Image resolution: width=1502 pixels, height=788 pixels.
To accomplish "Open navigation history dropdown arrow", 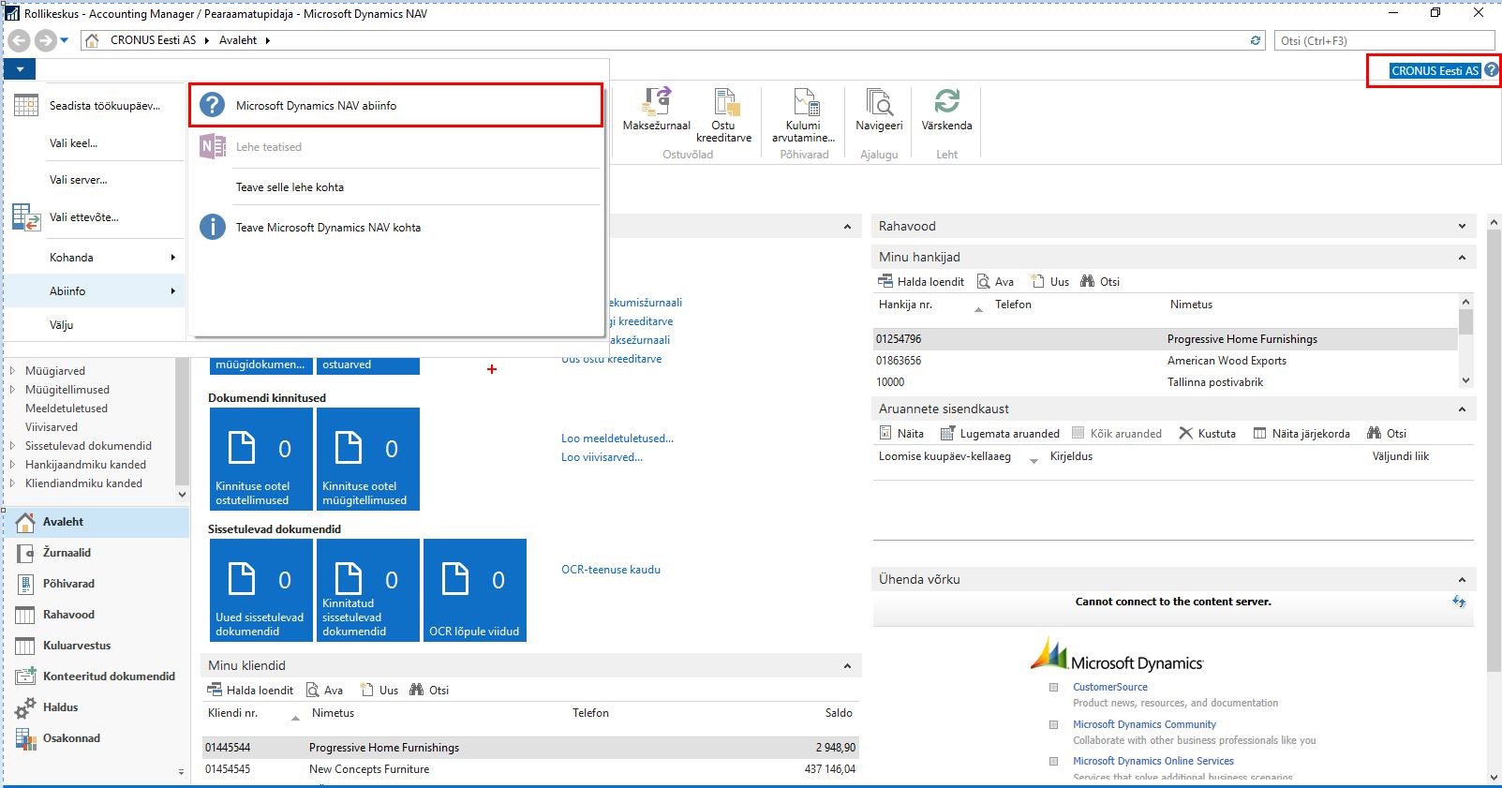I will pos(65,40).
